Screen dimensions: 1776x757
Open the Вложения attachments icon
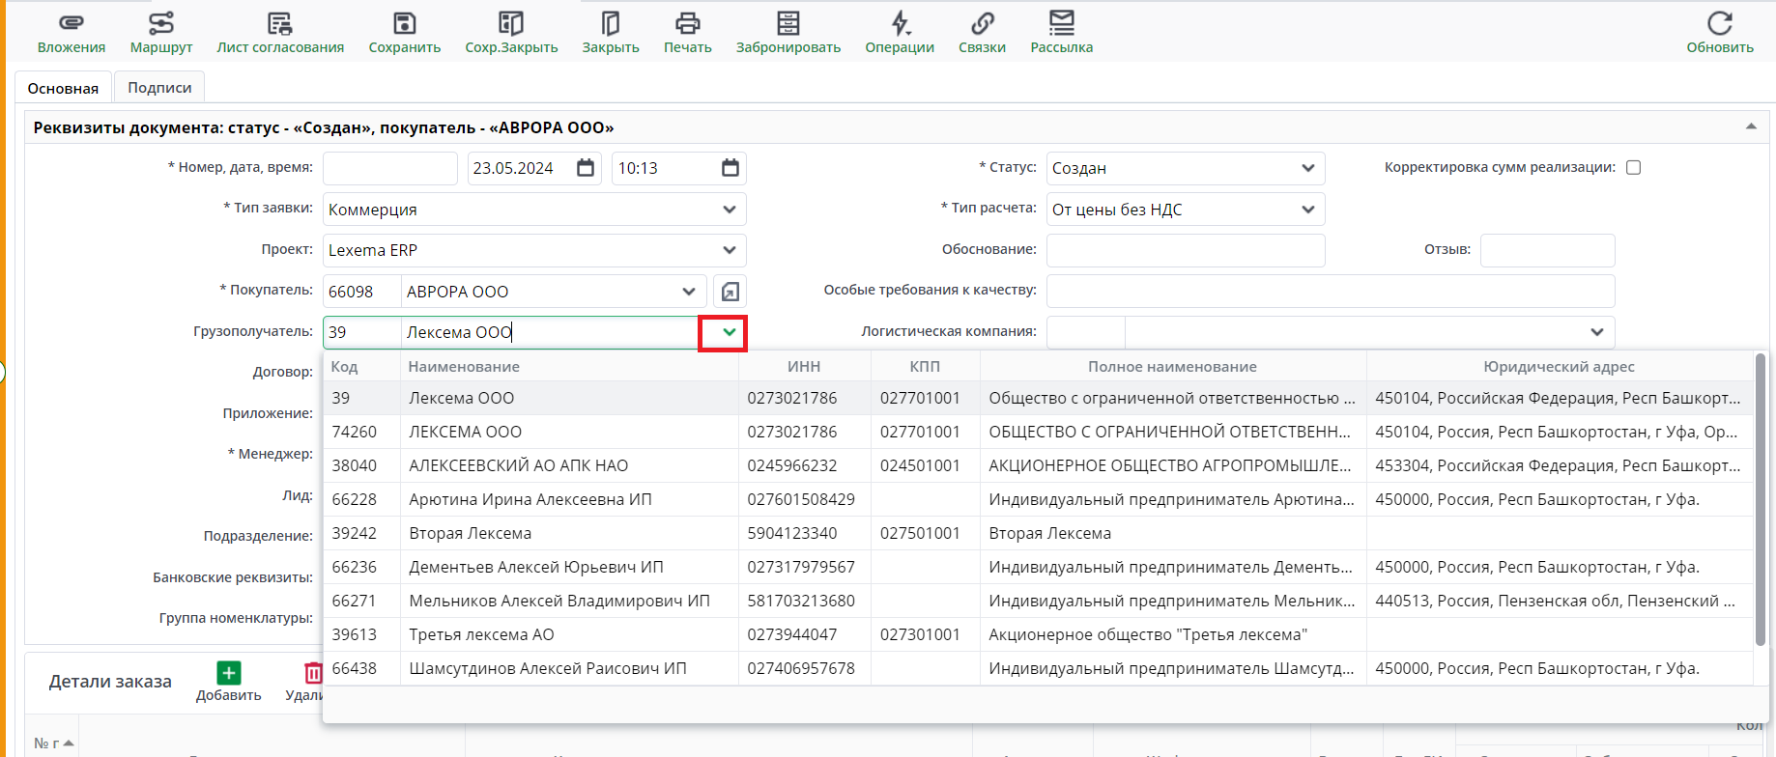(x=72, y=23)
